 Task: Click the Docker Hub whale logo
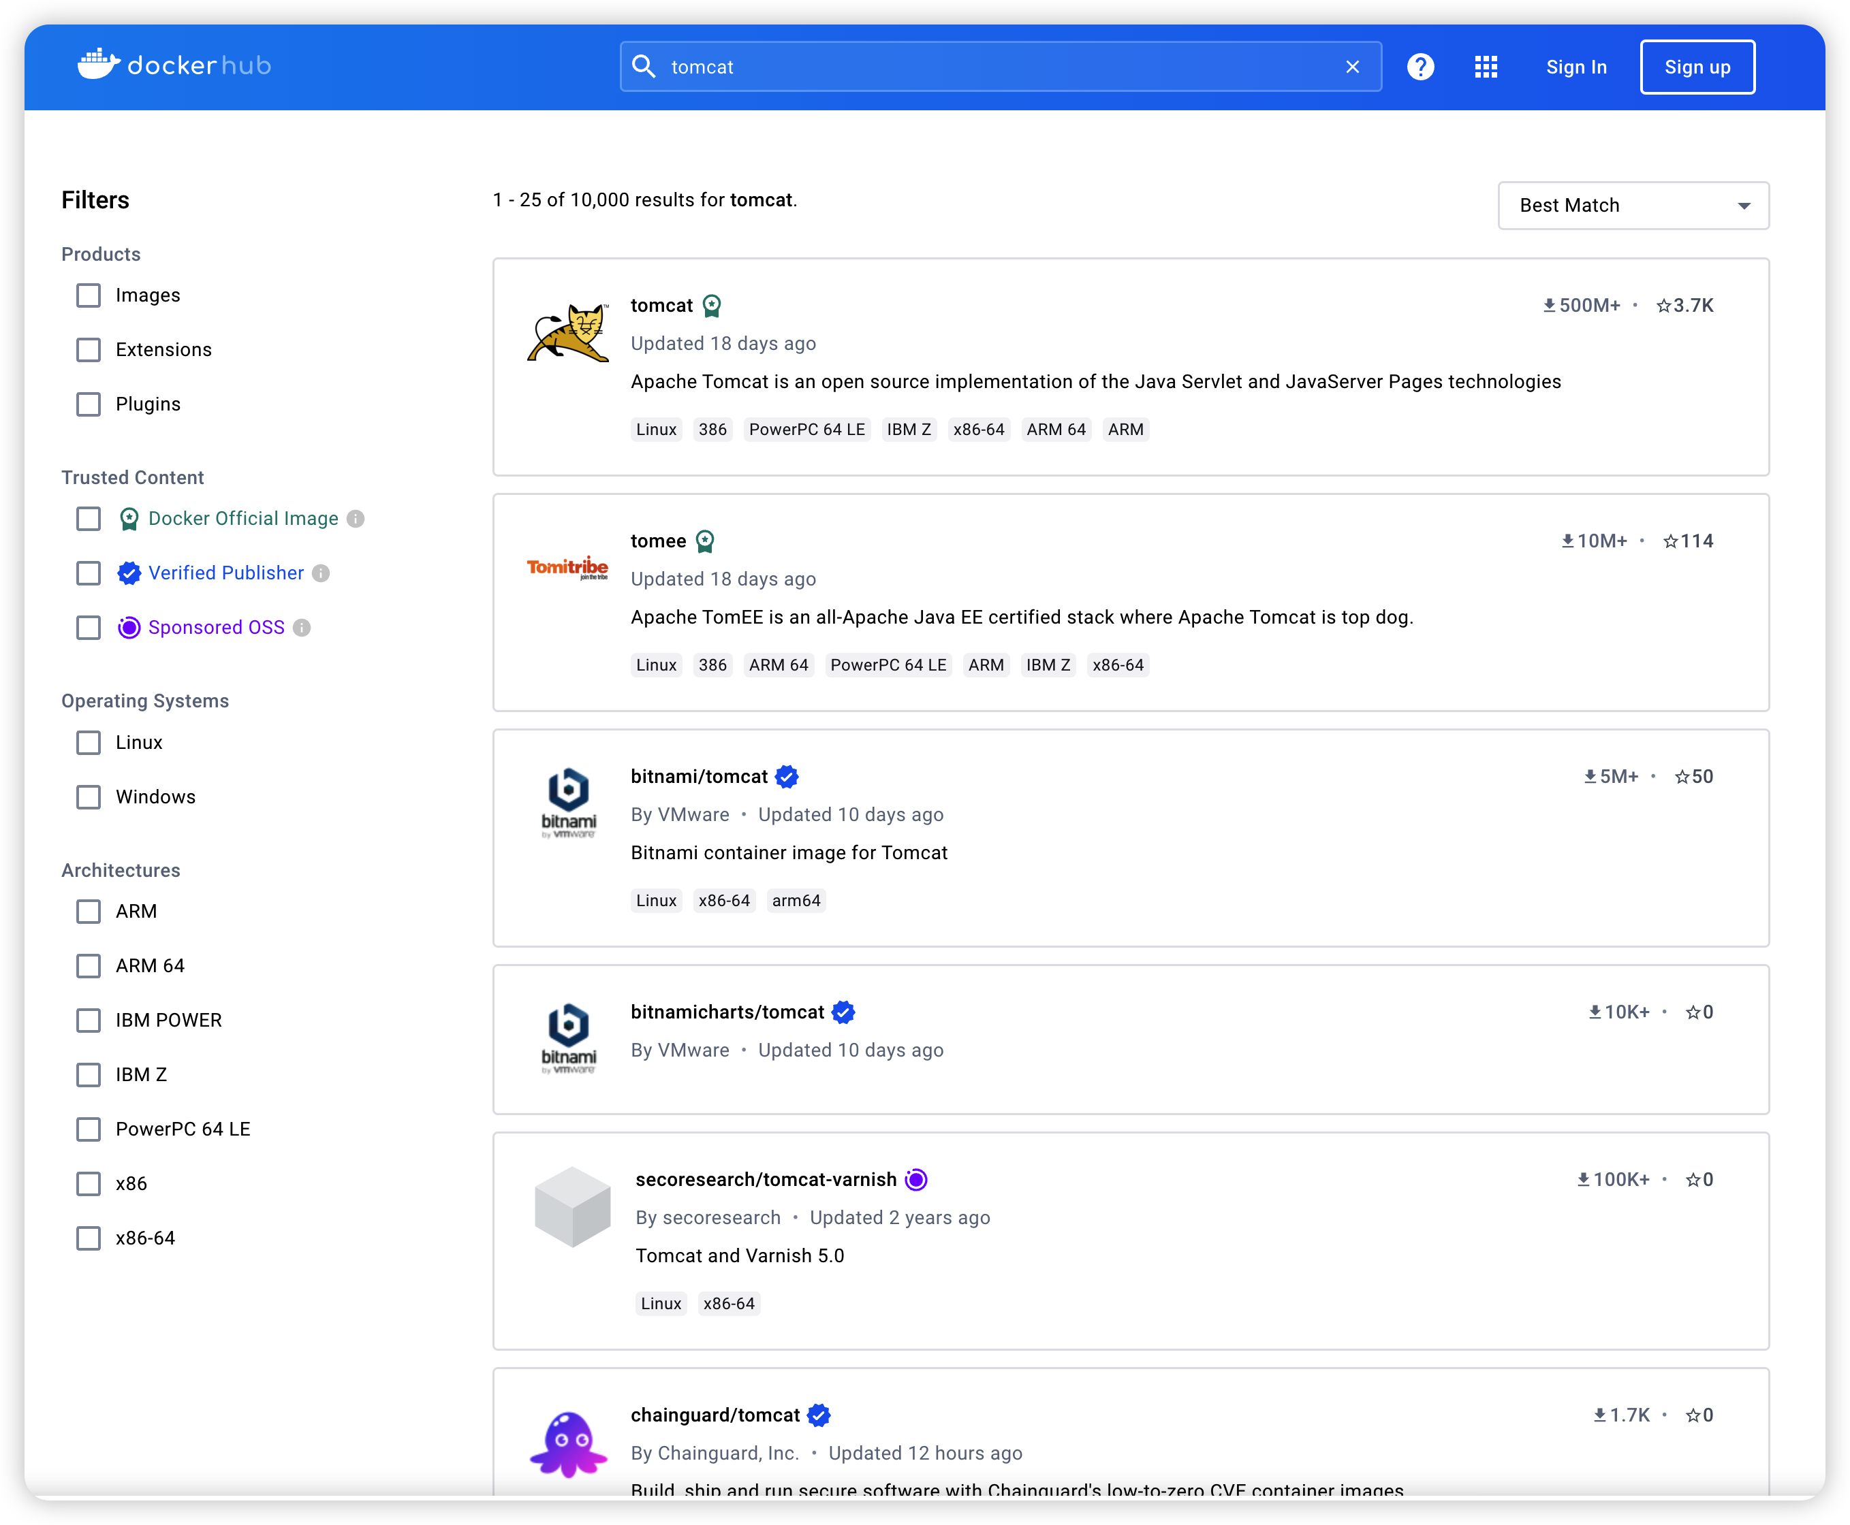point(99,65)
